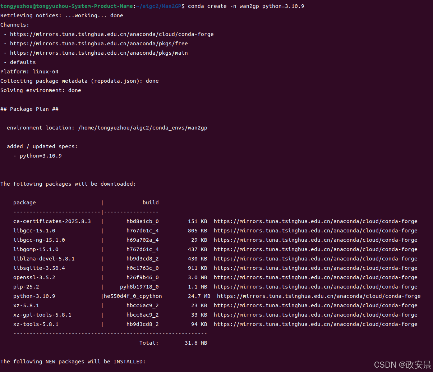Click the CSDN watermark in the corner

click(402, 364)
